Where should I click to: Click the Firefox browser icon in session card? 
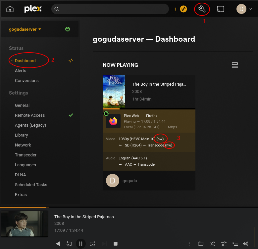pos(113,121)
